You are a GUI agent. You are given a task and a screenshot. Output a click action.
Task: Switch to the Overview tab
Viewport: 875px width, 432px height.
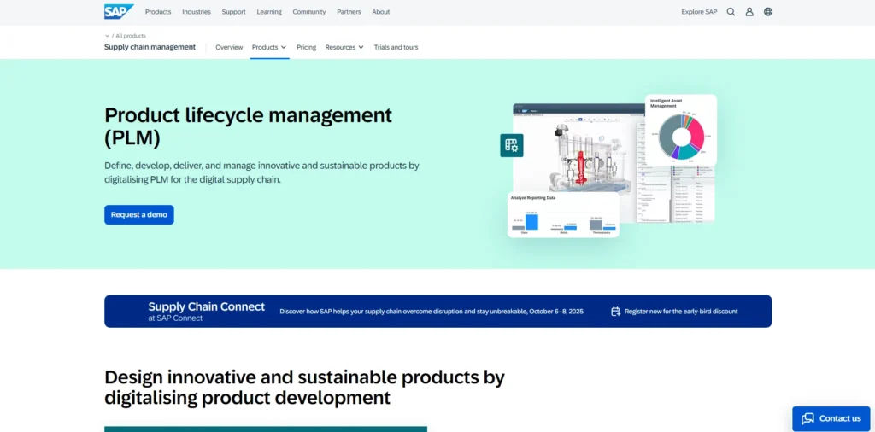tap(229, 47)
